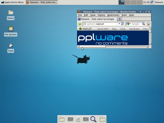Open the File menu in Firefox
The height and width of the screenshot is (123, 164).
[80, 15]
